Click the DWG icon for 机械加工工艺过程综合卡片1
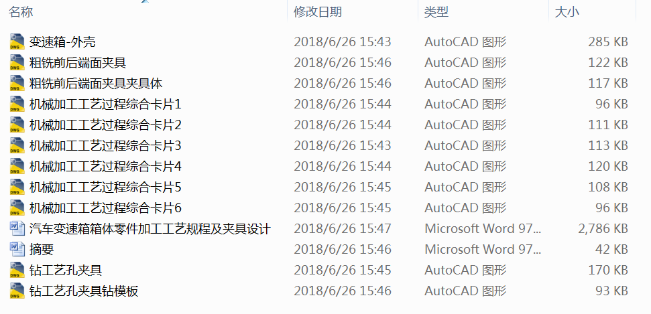Screen dimensions: 651x314 click(x=17, y=104)
